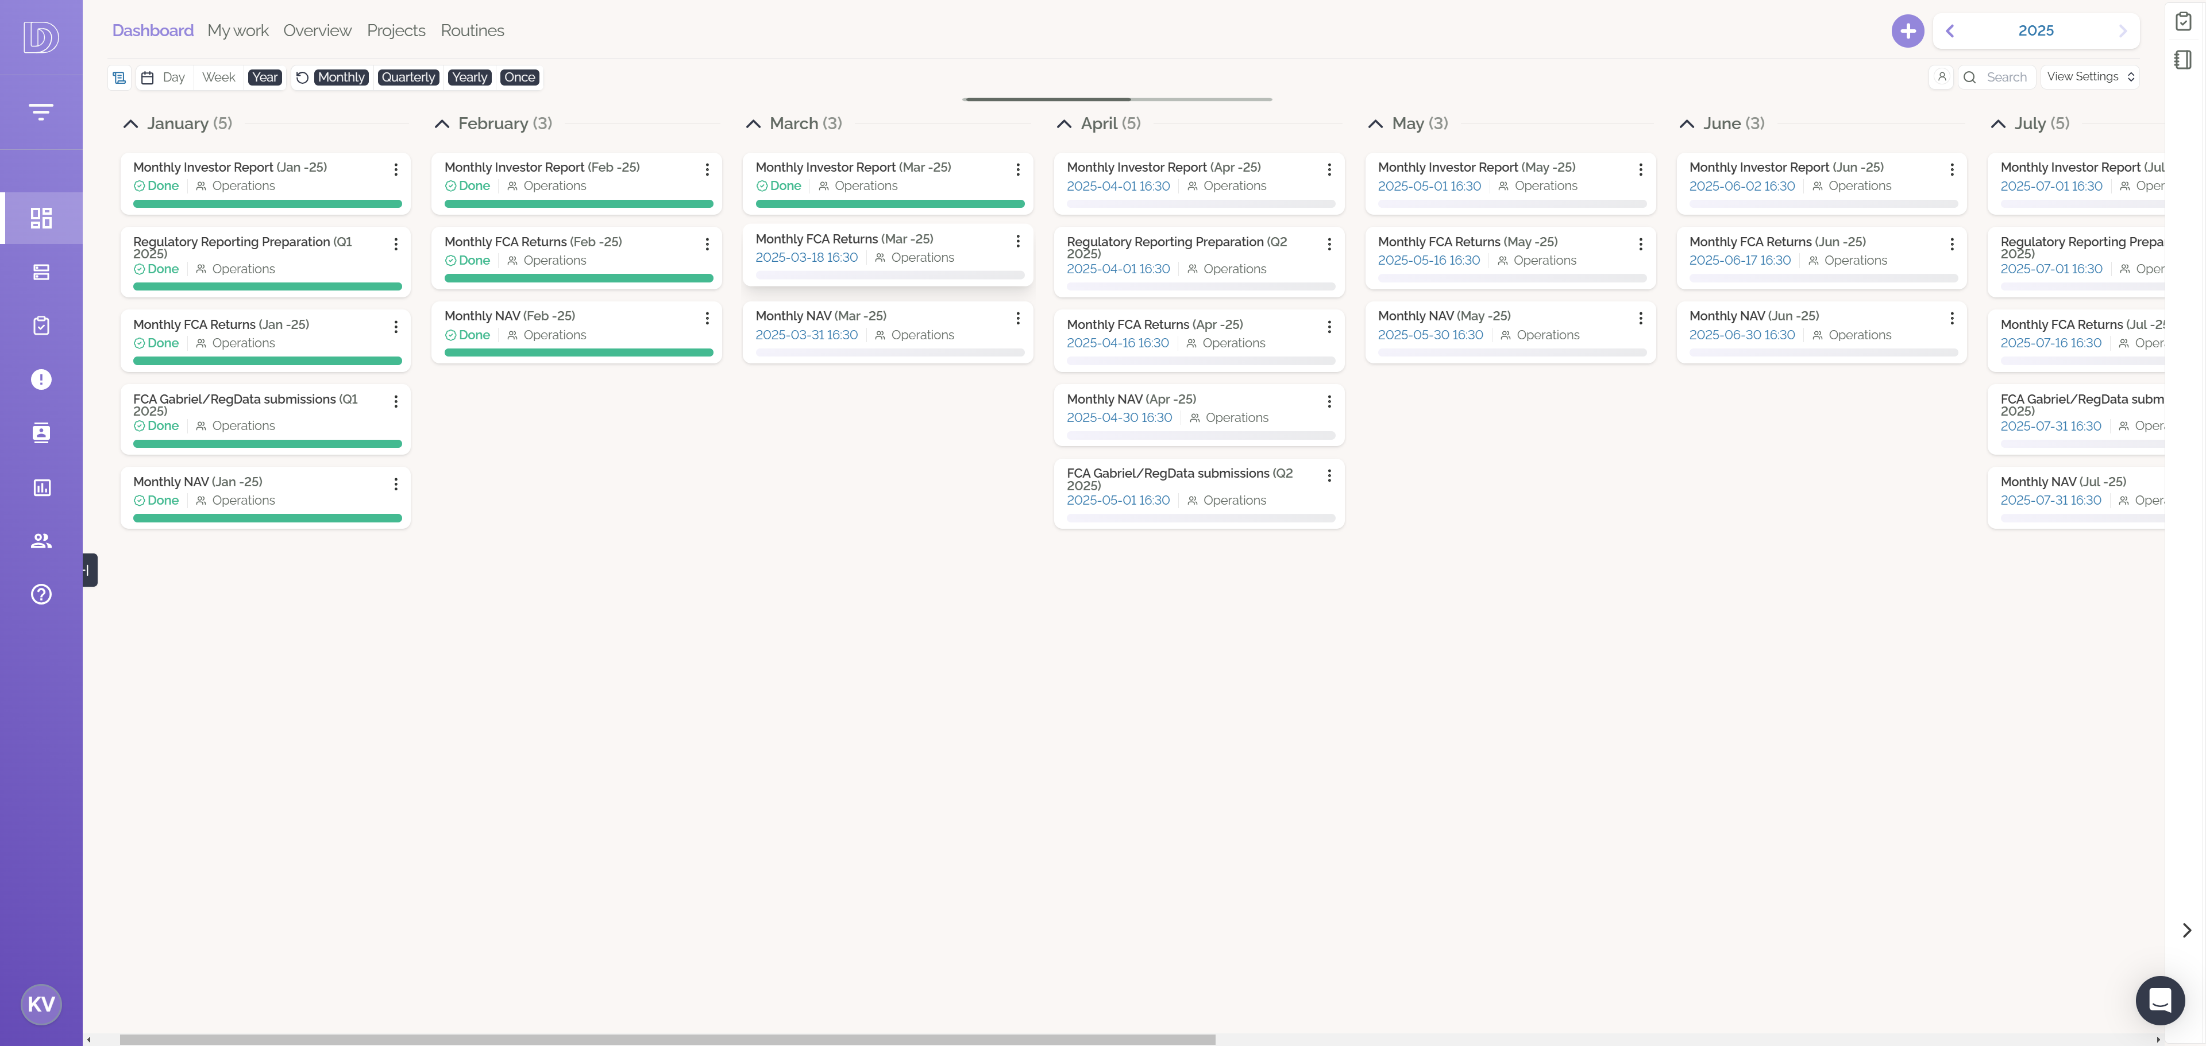Open options for Monthly NAV (Apr -25)
The image size is (2206, 1046).
pyautogui.click(x=1329, y=401)
